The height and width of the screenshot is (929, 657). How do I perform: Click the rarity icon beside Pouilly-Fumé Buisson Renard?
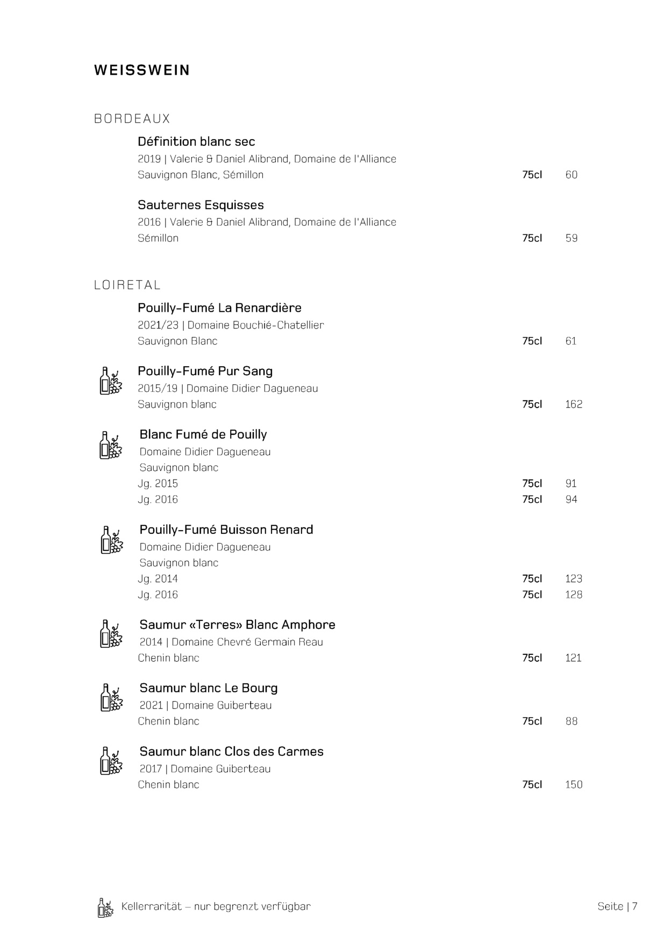pyautogui.click(x=111, y=540)
